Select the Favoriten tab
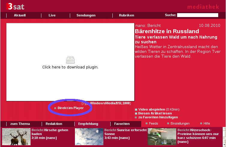The width and height of the screenshot is (226, 147). point(122,124)
